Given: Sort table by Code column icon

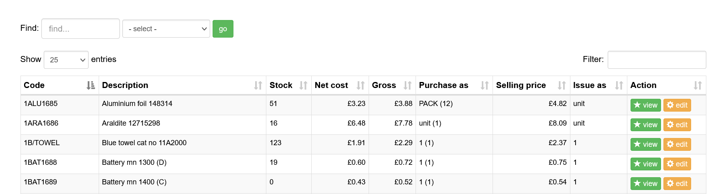Looking at the screenshot, I should click(x=91, y=85).
